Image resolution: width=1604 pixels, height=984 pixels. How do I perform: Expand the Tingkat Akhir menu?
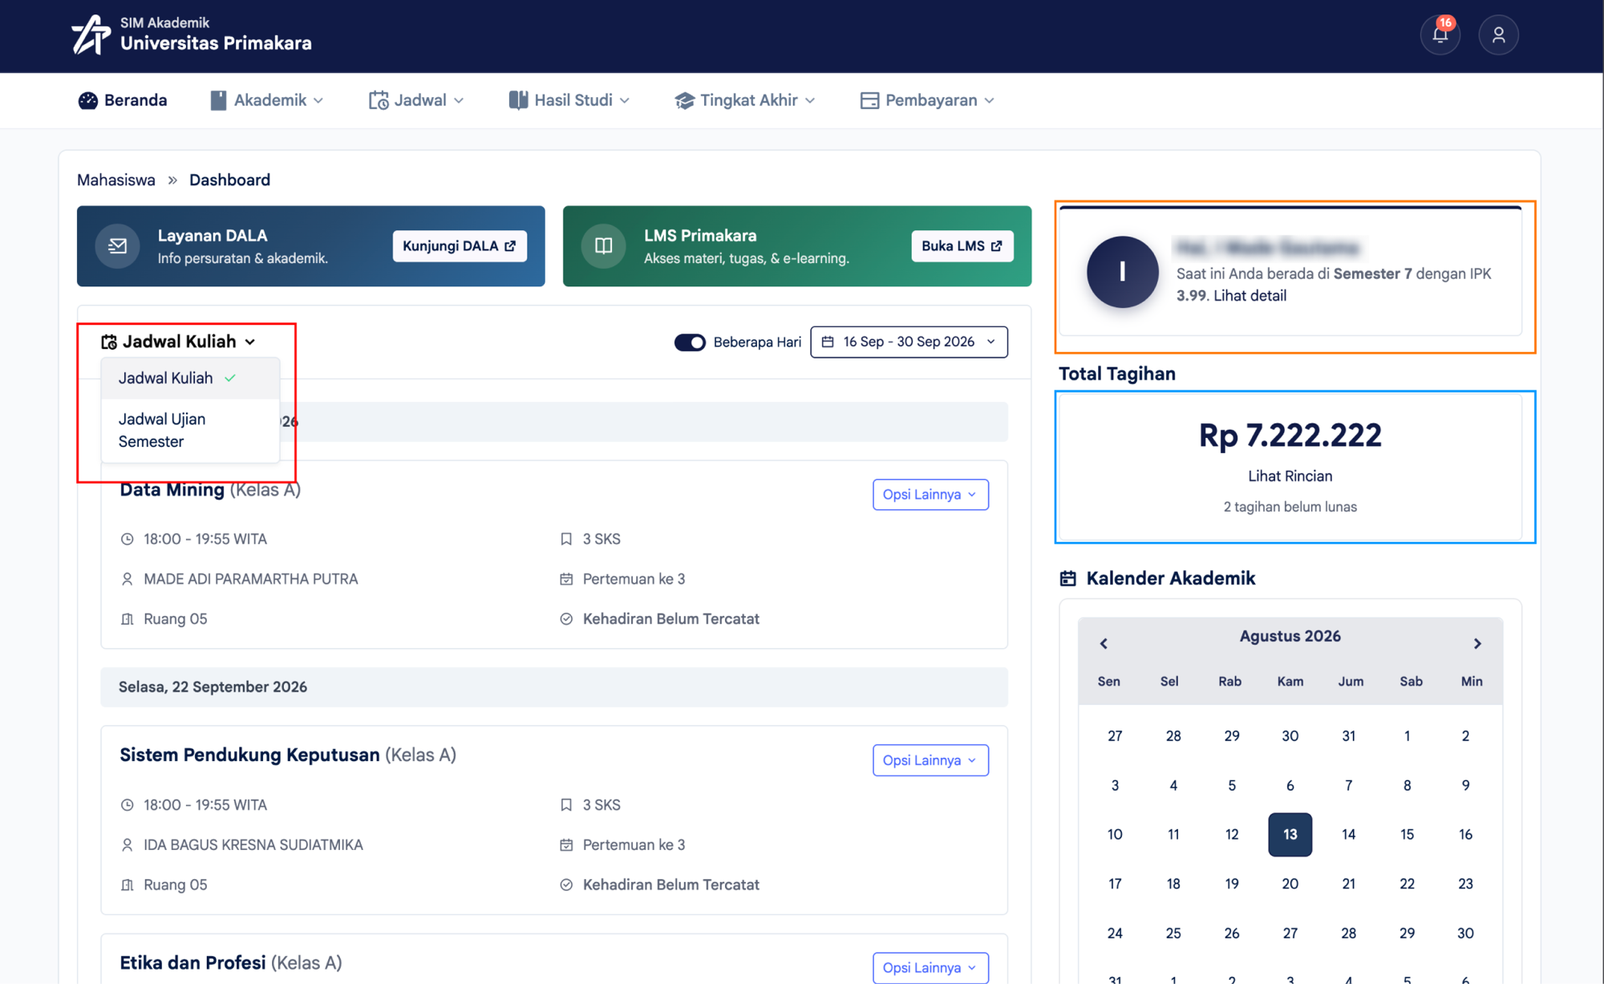(x=745, y=100)
